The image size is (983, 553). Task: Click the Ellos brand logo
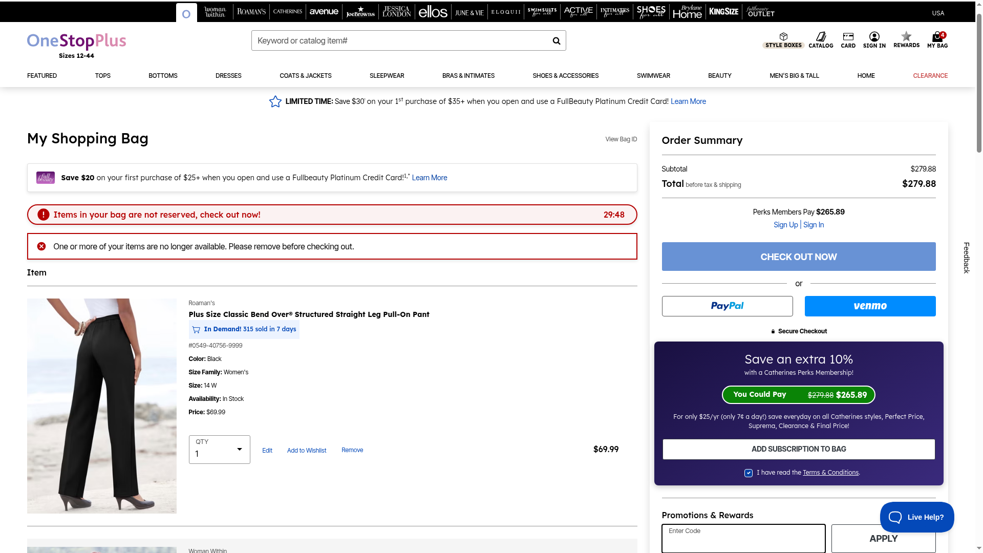(x=433, y=12)
